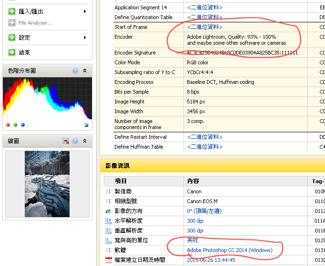Click the AE remove-thumbnail icon in 縮圖 panel
Screen dimensions: 325x266
click(x=66, y=141)
